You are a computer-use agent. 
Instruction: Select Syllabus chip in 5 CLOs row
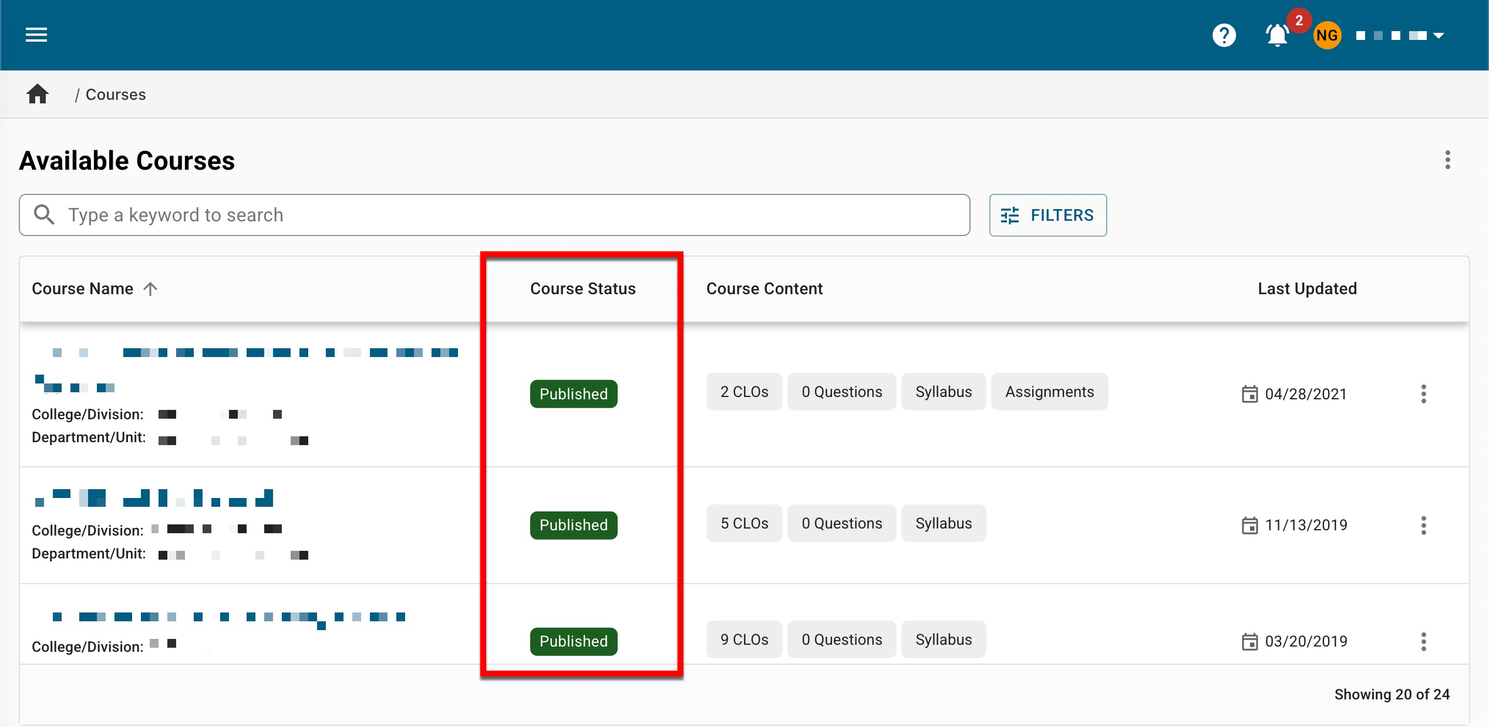[x=943, y=523]
